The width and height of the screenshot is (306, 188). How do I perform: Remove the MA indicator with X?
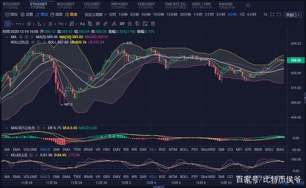[32, 37]
